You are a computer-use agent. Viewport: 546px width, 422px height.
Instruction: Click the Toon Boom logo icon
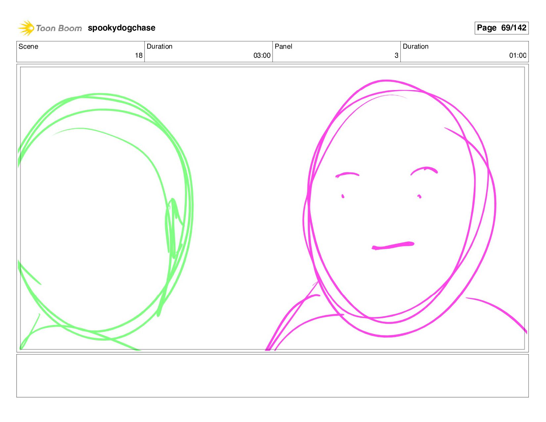(x=26, y=28)
